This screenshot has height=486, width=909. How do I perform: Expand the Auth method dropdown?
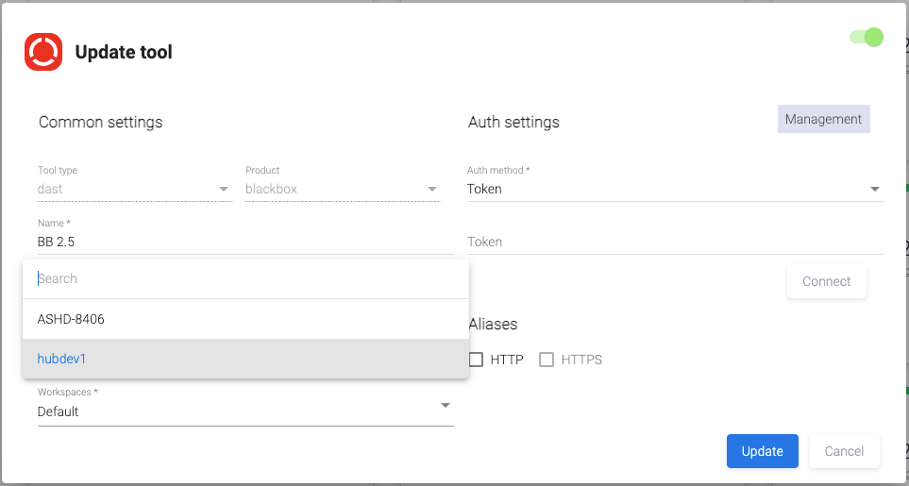click(674, 189)
